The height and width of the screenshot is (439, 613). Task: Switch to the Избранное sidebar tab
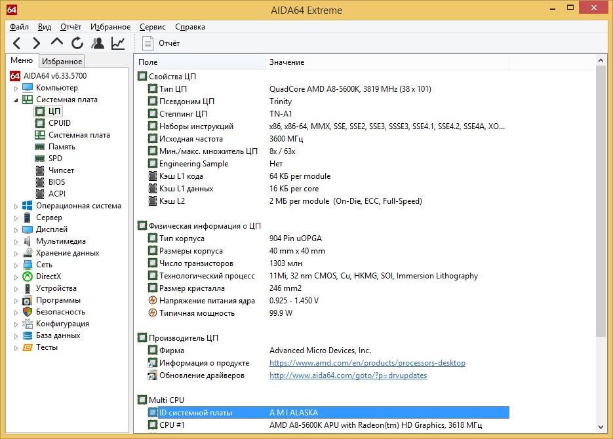tap(62, 61)
